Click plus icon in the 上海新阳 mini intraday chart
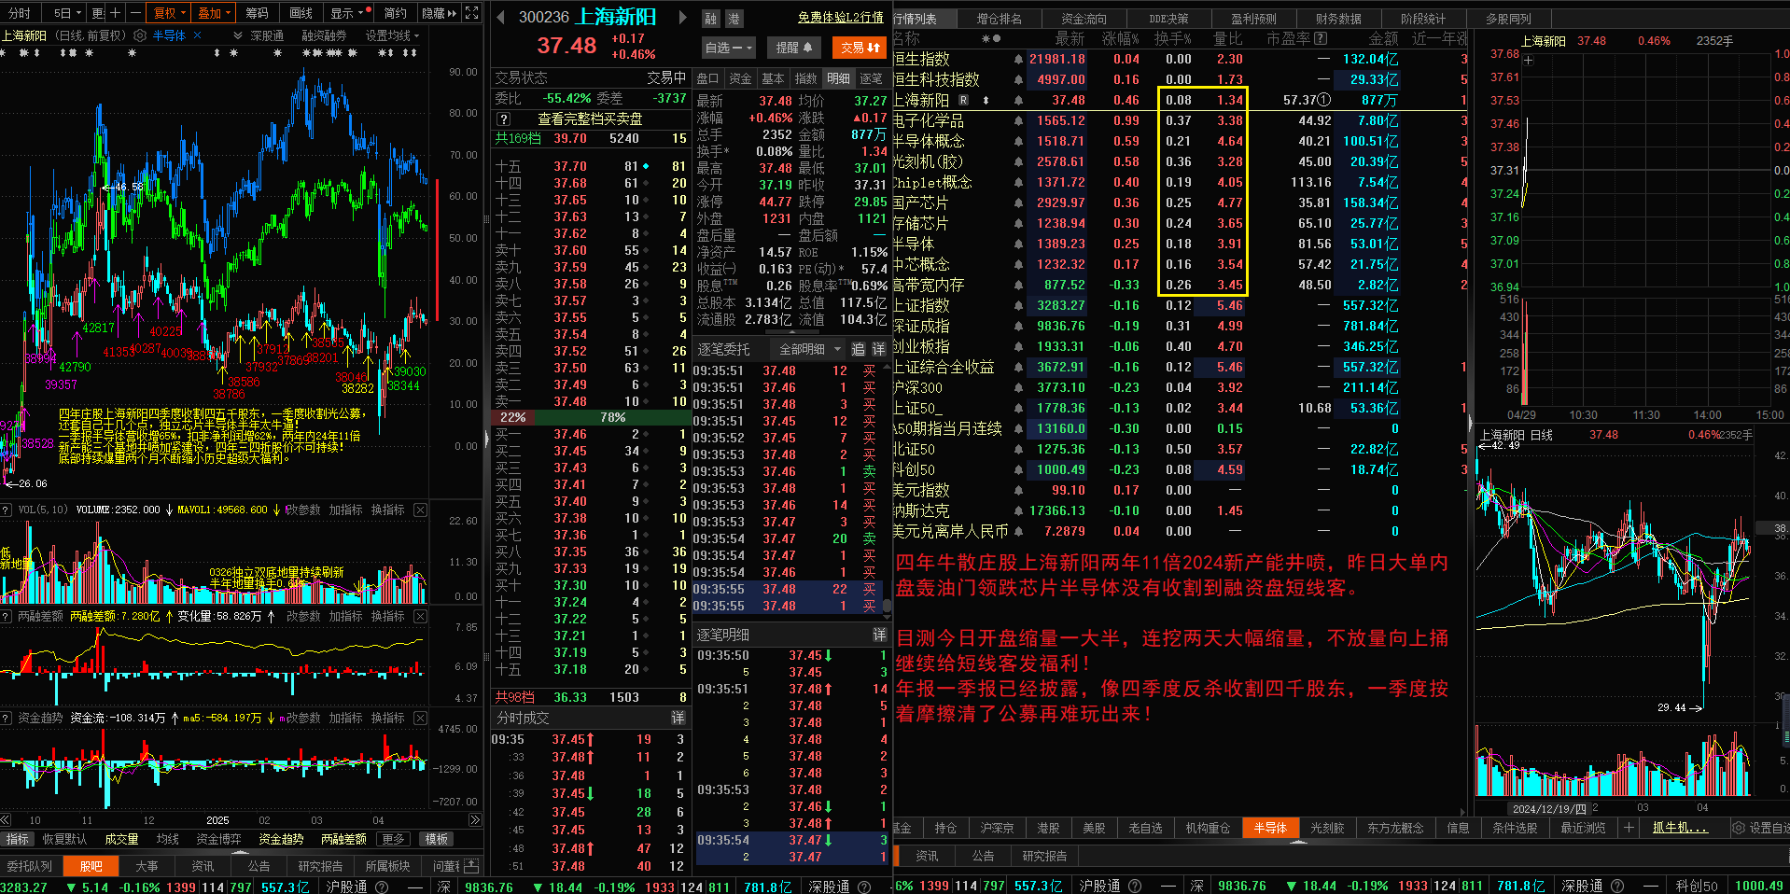The height and width of the screenshot is (894, 1790). [x=1529, y=61]
